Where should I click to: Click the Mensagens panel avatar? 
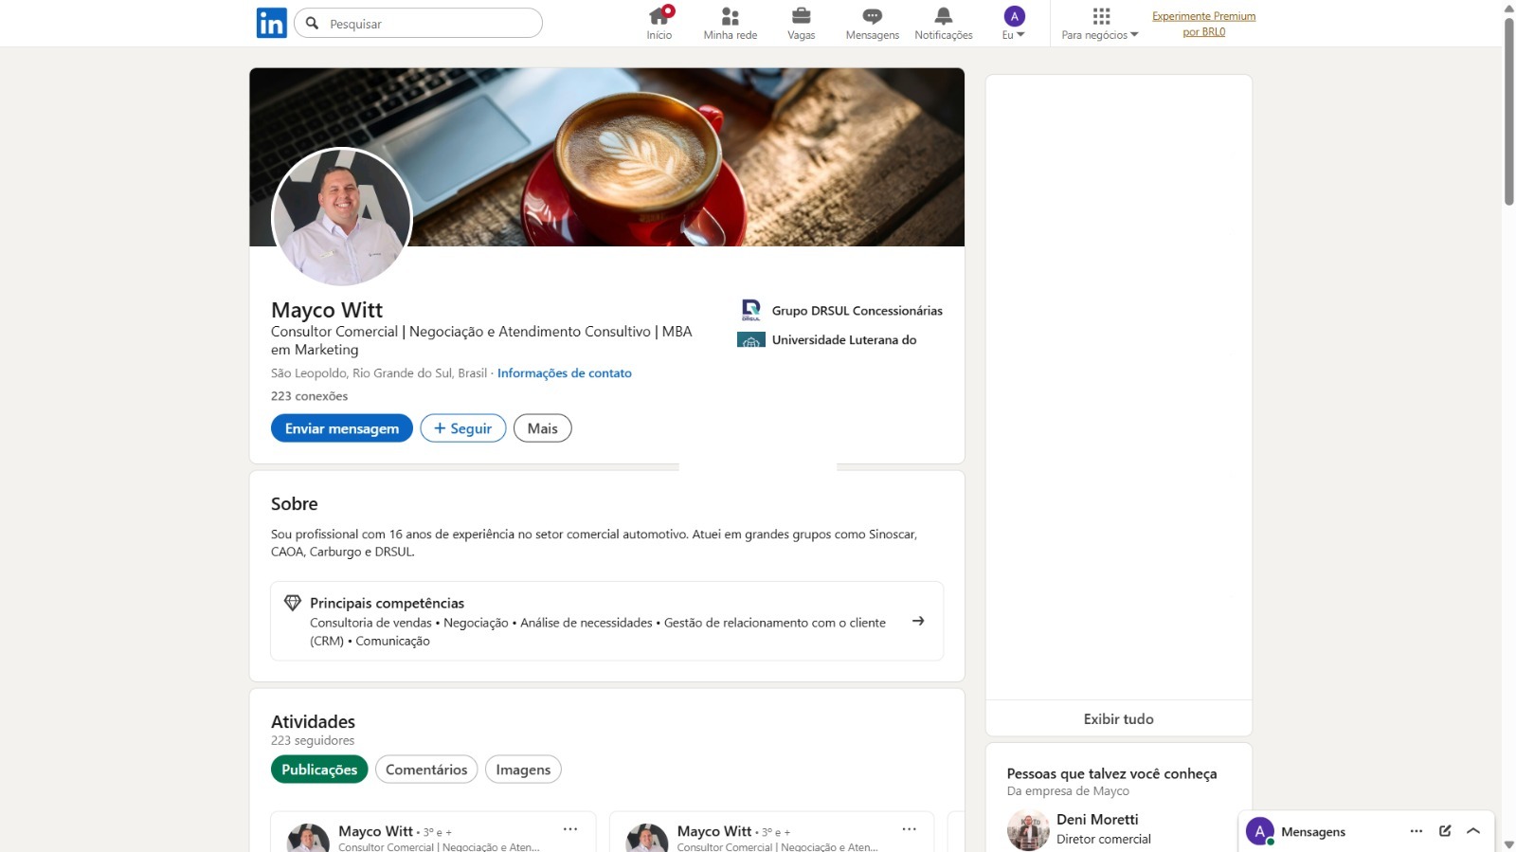coord(1259,831)
